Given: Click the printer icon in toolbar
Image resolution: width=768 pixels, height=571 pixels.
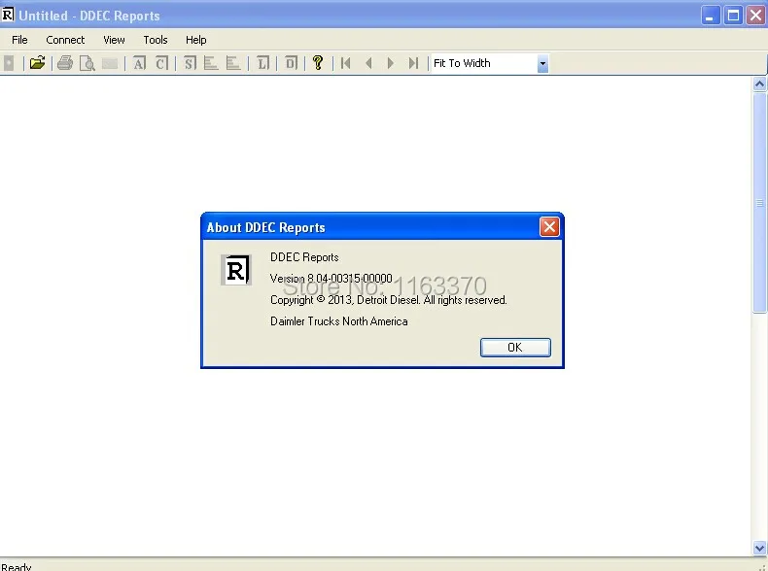Looking at the screenshot, I should point(65,63).
